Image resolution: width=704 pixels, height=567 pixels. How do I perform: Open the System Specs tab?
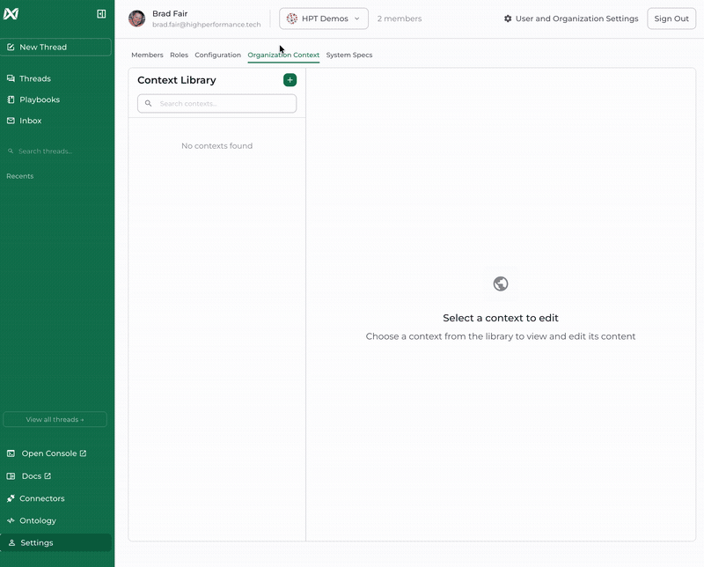349,55
